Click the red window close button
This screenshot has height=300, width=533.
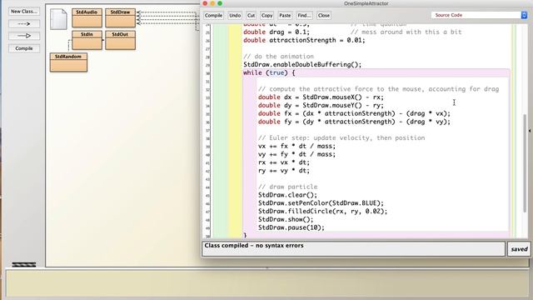tap(205, 3)
